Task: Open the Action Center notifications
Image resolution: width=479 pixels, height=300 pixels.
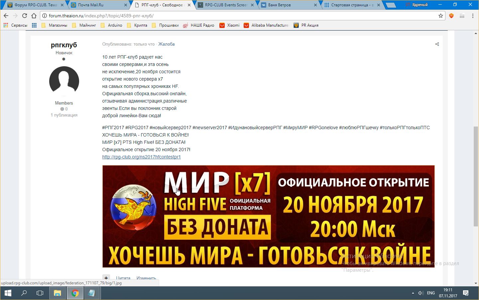Action: coord(466,293)
